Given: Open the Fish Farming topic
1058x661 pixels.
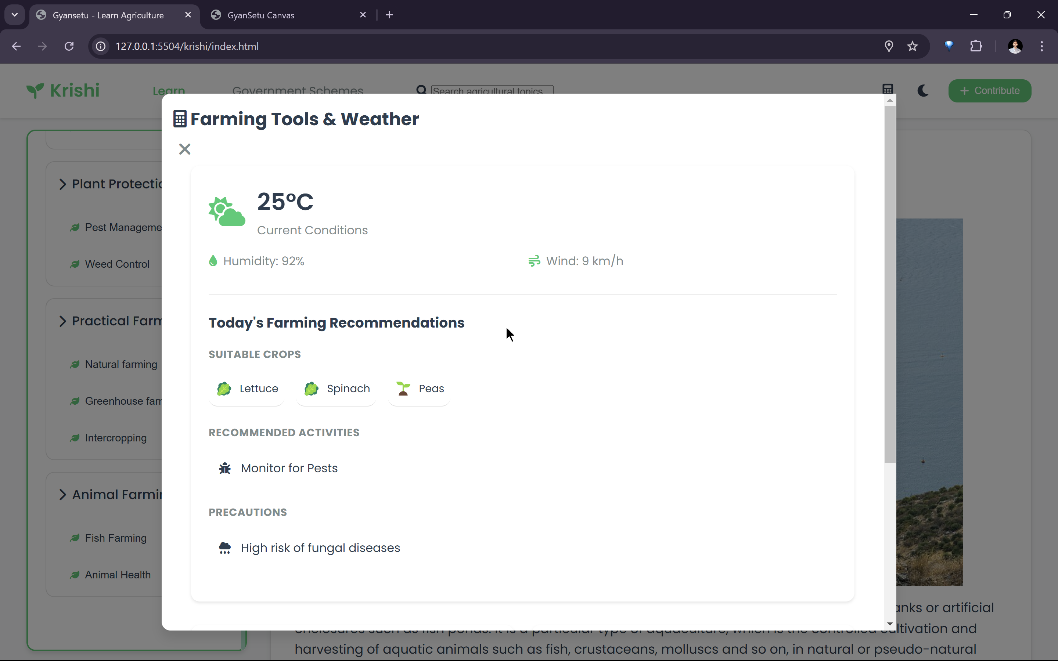Looking at the screenshot, I should [x=115, y=538].
